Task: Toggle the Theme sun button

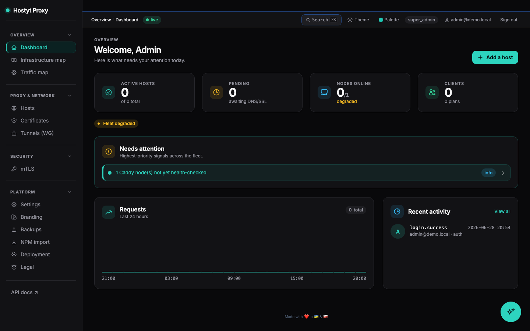Action: coord(358,20)
